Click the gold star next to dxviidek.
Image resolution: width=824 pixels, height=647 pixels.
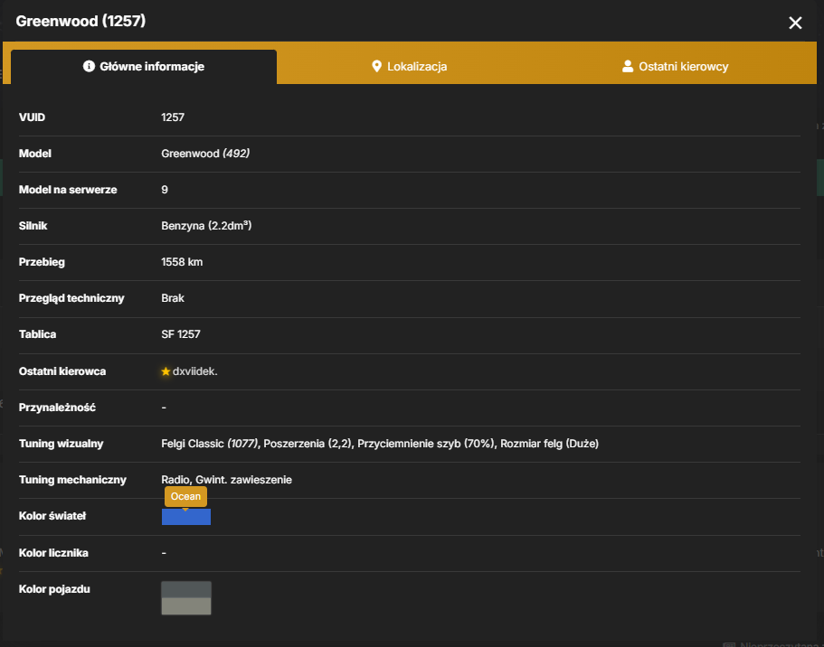point(166,371)
